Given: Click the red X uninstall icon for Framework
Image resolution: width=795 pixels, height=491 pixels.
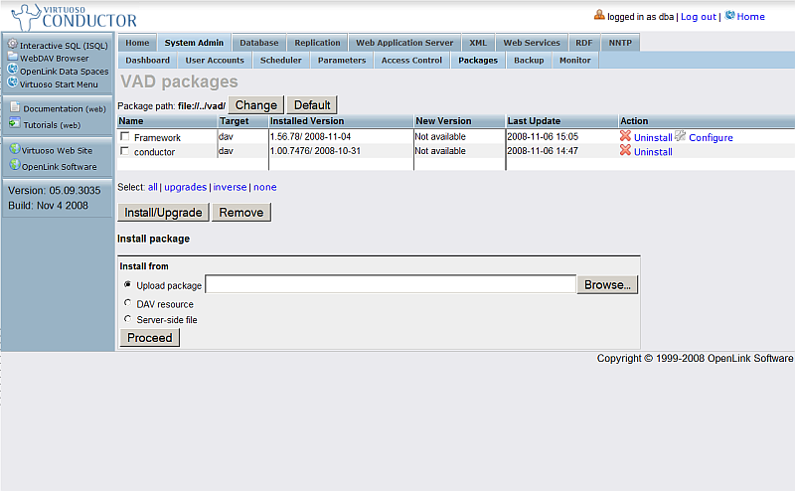Looking at the screenshot, I should (625, 136).
